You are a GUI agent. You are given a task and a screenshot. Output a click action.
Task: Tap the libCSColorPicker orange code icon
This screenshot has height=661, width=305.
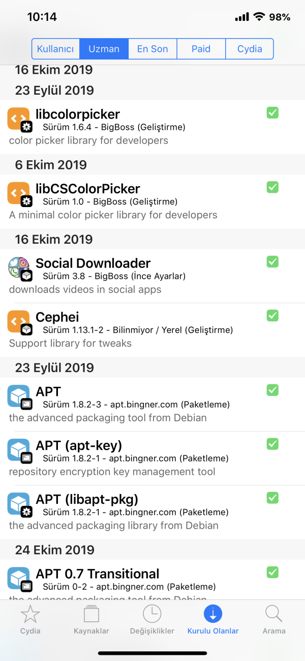[18, 193]
